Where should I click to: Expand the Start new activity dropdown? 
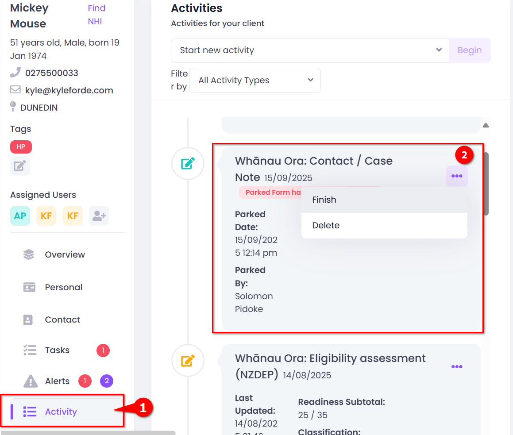coord(310,50)
